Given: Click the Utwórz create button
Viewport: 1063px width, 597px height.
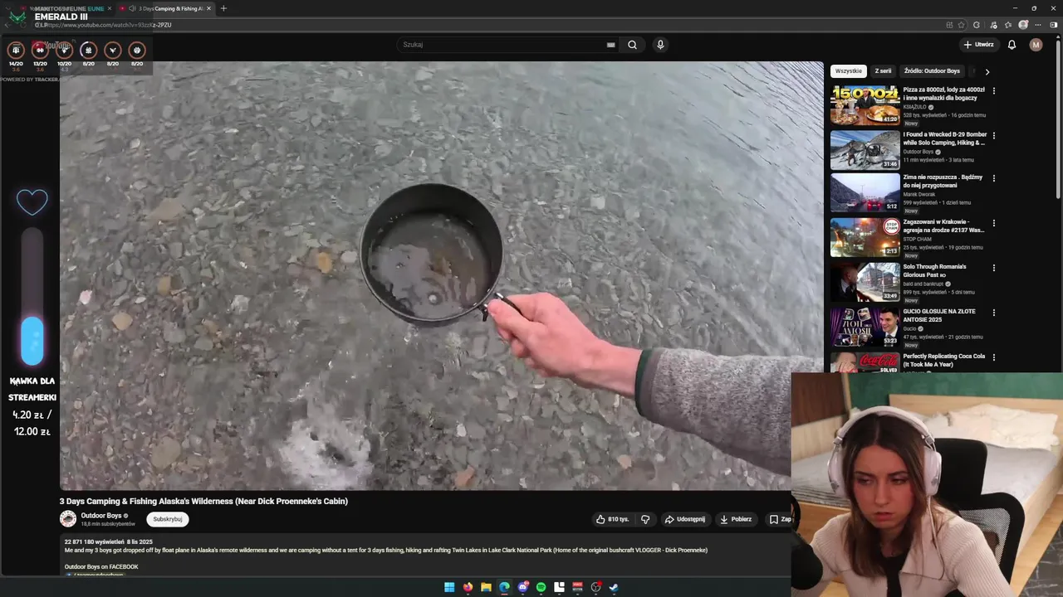Looking at the screenshot, I should click(978, 45).
